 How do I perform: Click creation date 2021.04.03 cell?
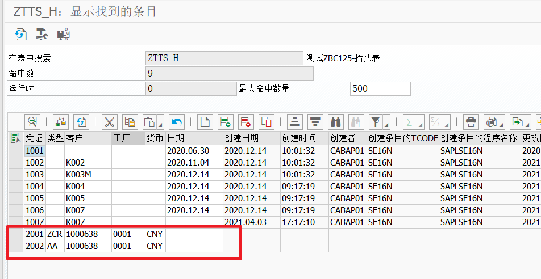click(252, 222)
